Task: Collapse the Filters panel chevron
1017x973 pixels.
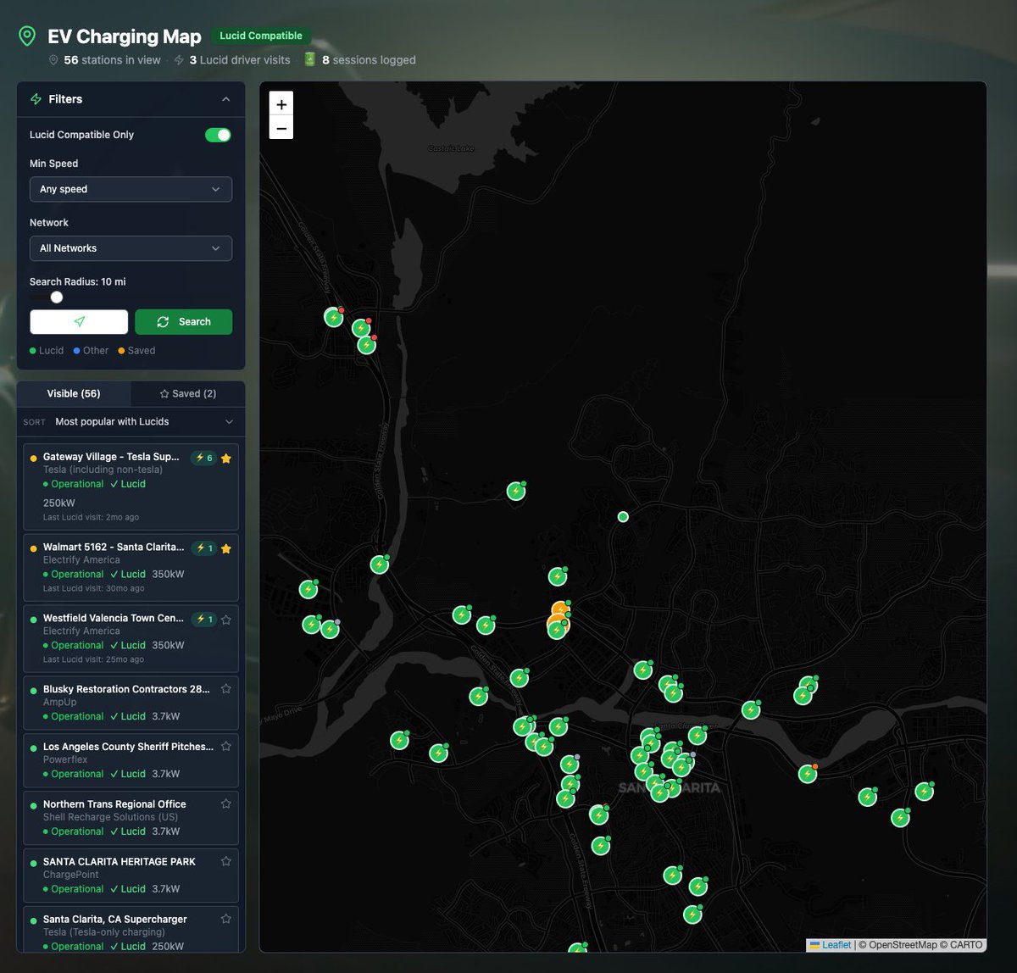Action: 226,99
